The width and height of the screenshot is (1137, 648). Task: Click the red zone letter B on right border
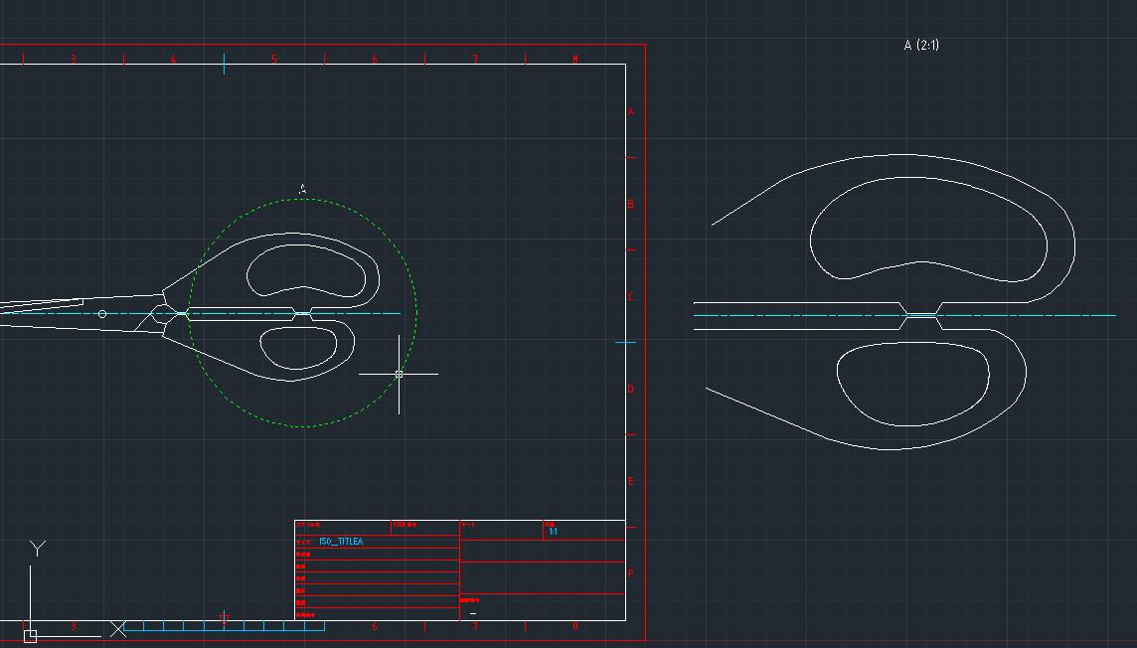[630, 205]
